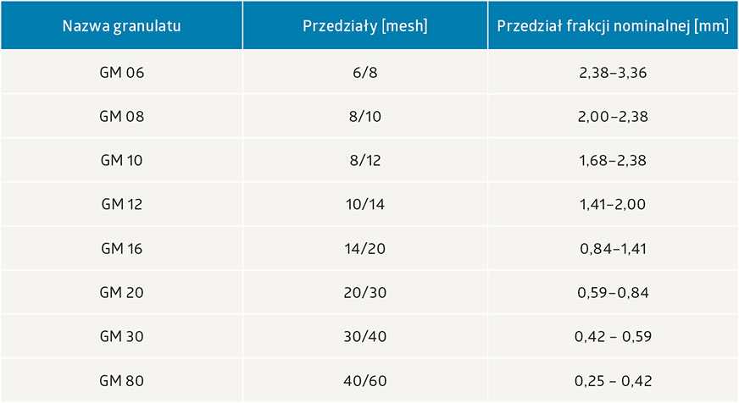739x403 pixels.
Task: Click the GM 12 granulate cell
Action: pos(122,205)
